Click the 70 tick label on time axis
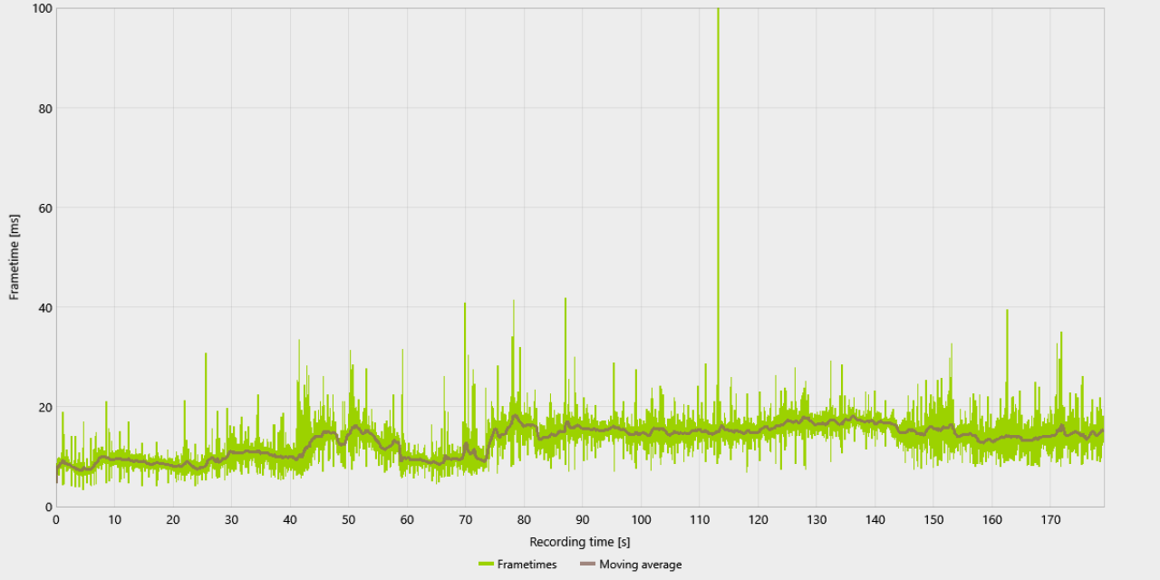 pyautogui.click(x=466, y=520)
